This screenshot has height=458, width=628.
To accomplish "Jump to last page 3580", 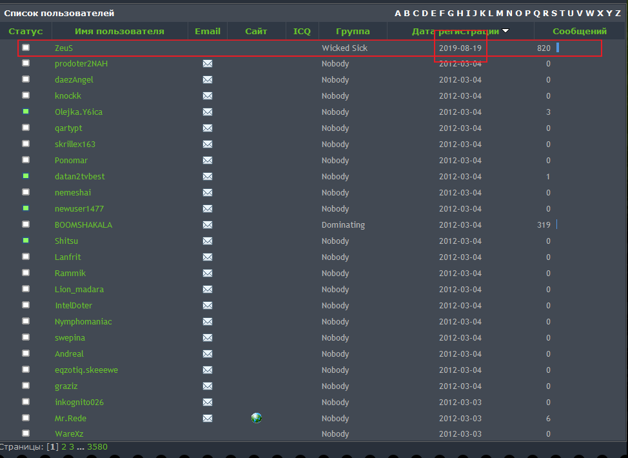I will tap(97, 447).
